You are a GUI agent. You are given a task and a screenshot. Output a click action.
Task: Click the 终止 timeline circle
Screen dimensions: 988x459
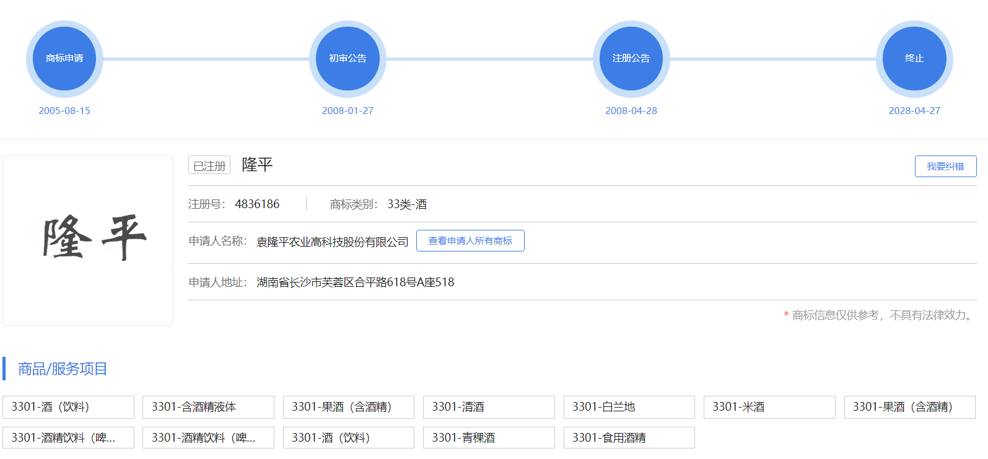pyautogui.click(x=914, y=59)
